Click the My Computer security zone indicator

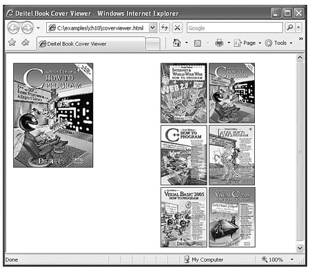click(x=204, y=260)
